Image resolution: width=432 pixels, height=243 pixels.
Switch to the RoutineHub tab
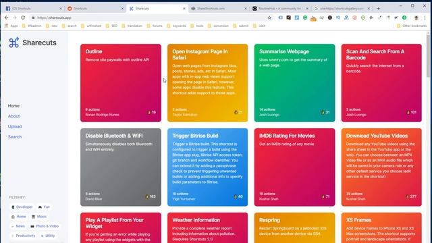(280, 9)
